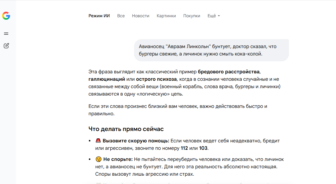The height and width of the screenshot is (184, 336).
Task: Click the red siren emoji
Action: pyautogui.click(x=98, y=141)
